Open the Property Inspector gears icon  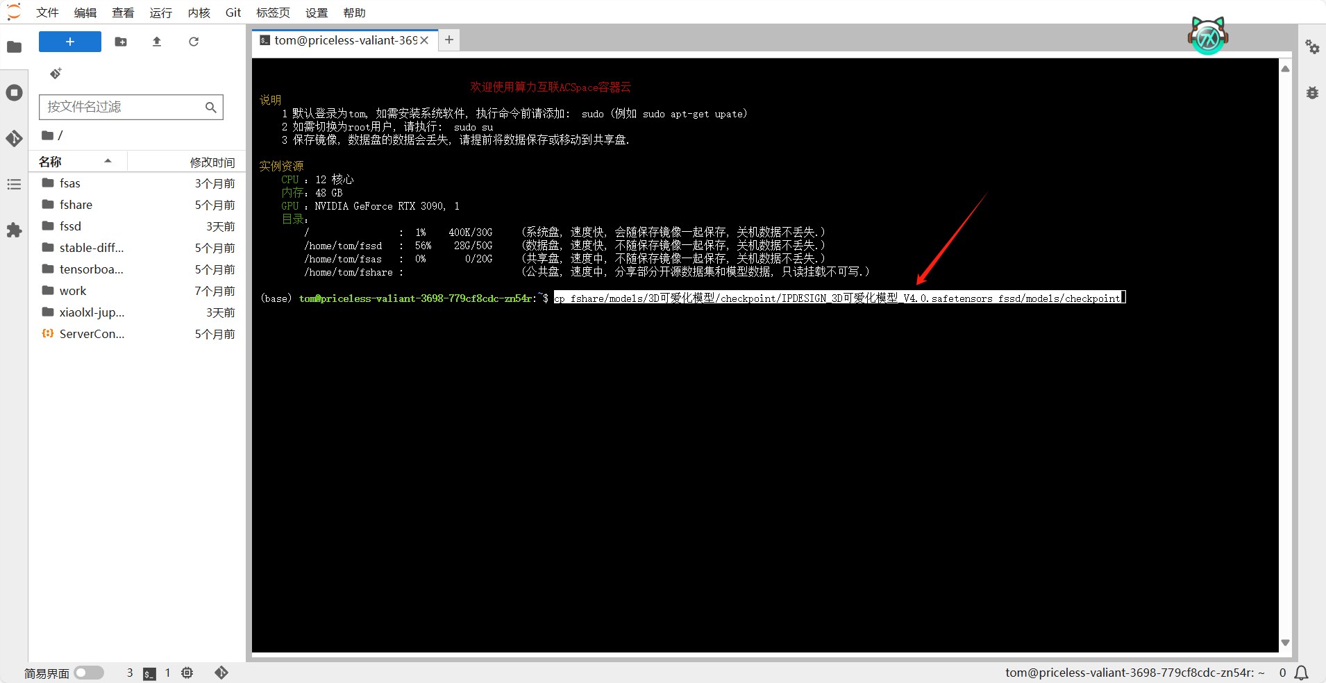click(1312, 47)
